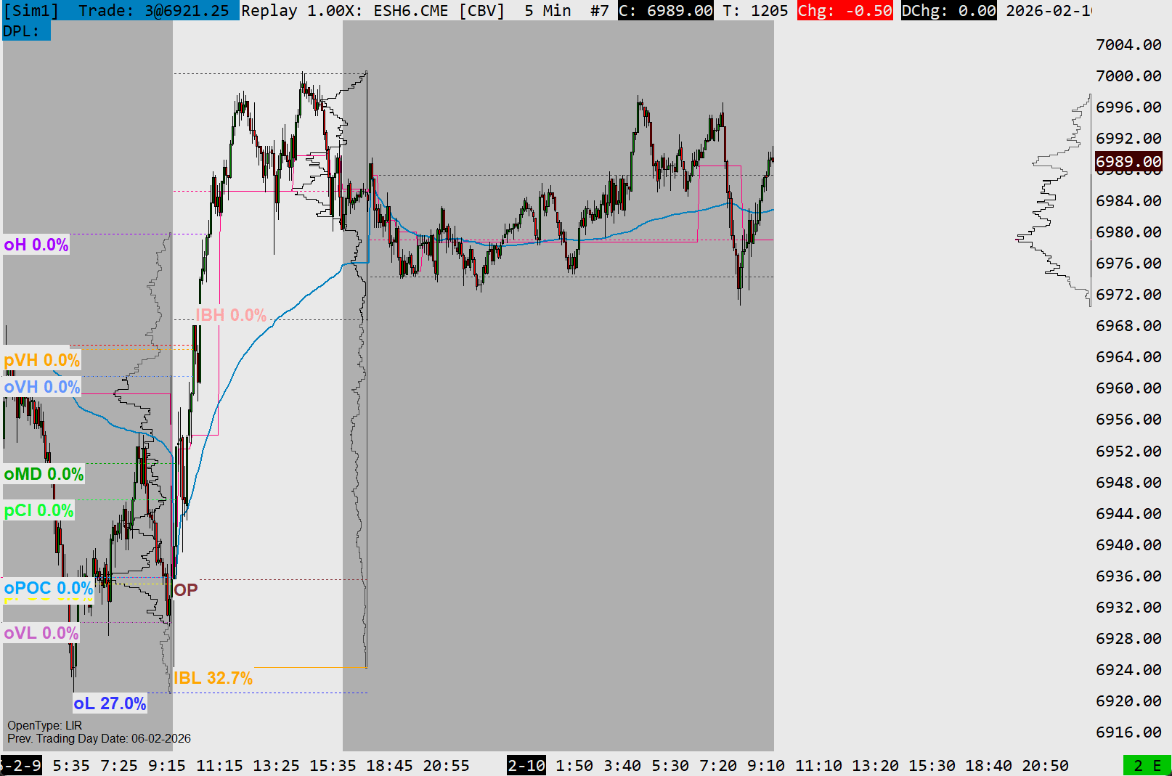Image resolution: width=1172 pixels, height=776 pixels.
Task: Click the [Sim1] Trade position header
Action: (x=120, y=11)
